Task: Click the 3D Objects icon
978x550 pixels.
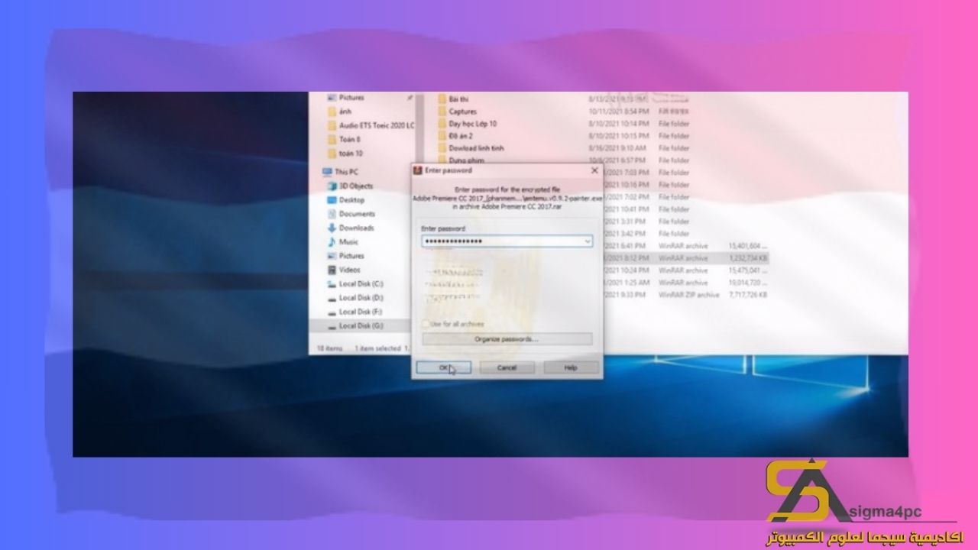Action: coord(332,186)
